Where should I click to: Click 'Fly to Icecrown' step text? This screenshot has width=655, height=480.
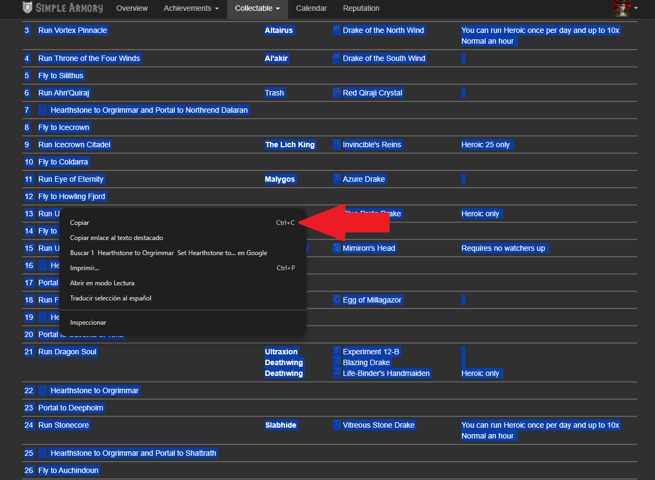click(x=64, y=127)
